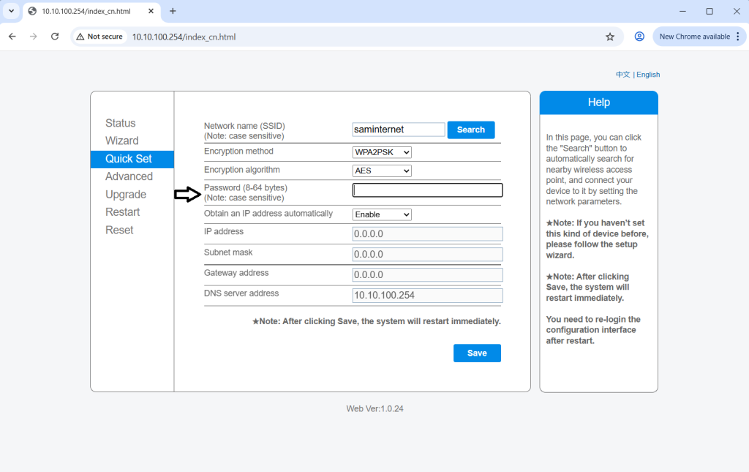This screenshot has height=472, width=749.
Task: Click the Password input field
Action: [x=428, y=190]
